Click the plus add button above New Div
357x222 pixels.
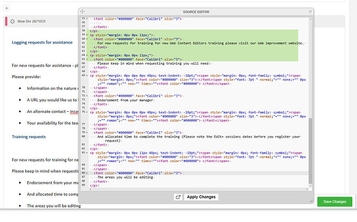(x=7, y=8)
